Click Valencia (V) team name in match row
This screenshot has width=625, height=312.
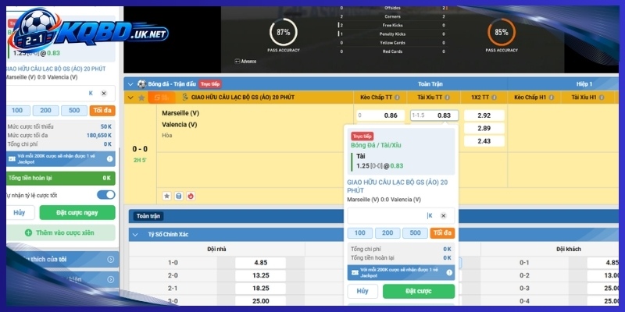click(x=180, y=125)
